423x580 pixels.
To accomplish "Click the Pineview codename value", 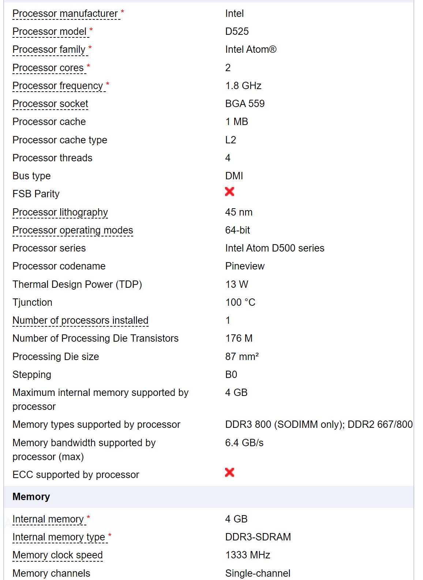I will pyautogui.click(x=245, y=266).
